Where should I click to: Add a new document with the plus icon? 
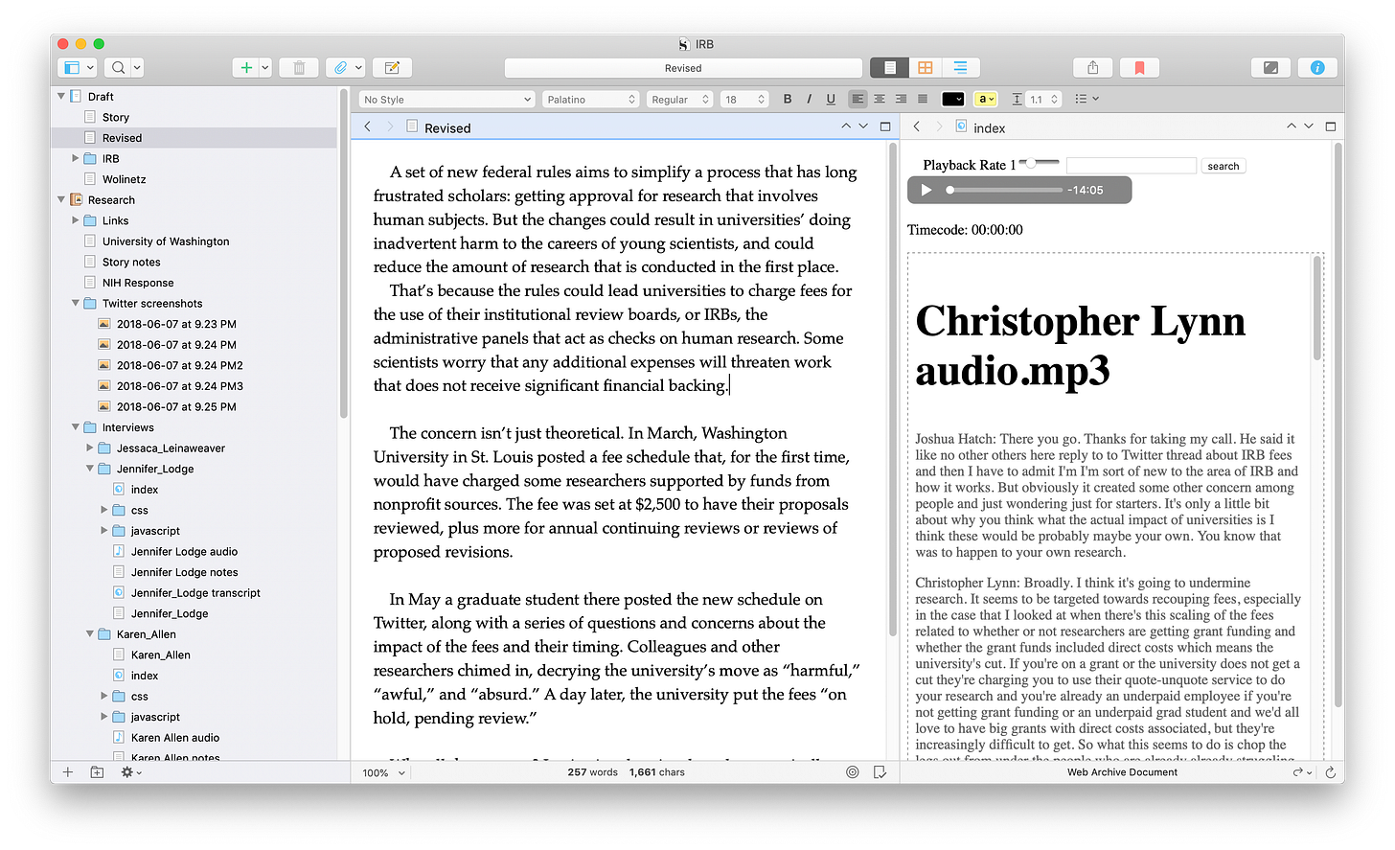(246, 68)
